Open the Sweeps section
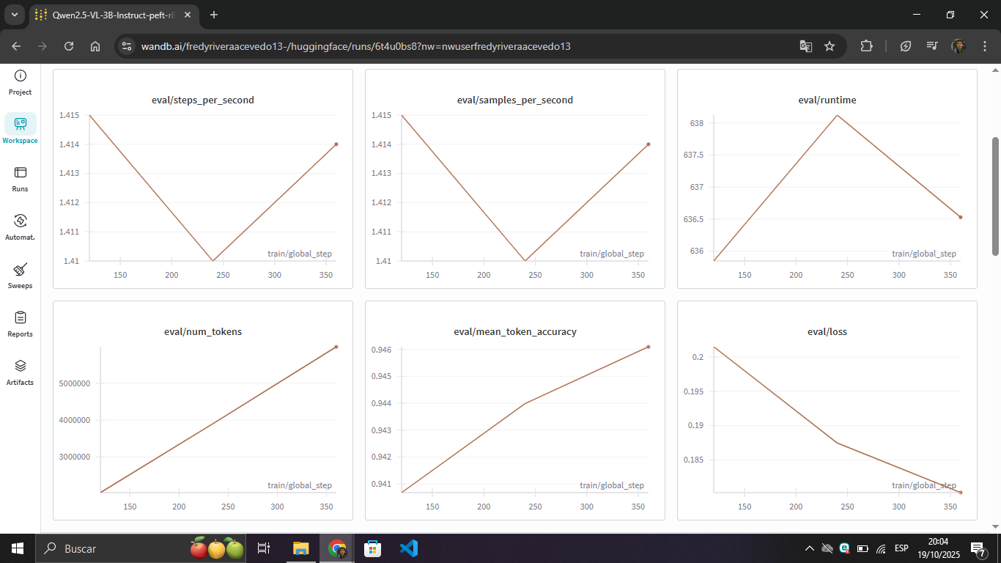Screen dimensions: 1001x563 (x=20, y=273)
